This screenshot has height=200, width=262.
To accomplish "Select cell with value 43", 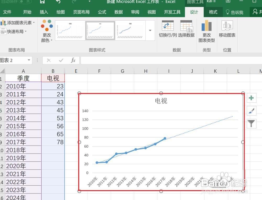I will [53, 102].
